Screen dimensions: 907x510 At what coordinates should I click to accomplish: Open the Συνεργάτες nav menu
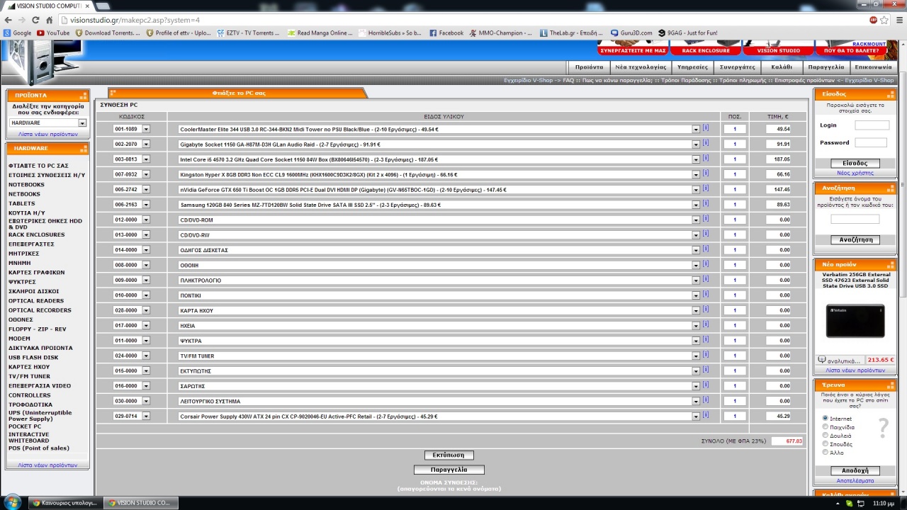pyautogui.click(x=738, y=67)
